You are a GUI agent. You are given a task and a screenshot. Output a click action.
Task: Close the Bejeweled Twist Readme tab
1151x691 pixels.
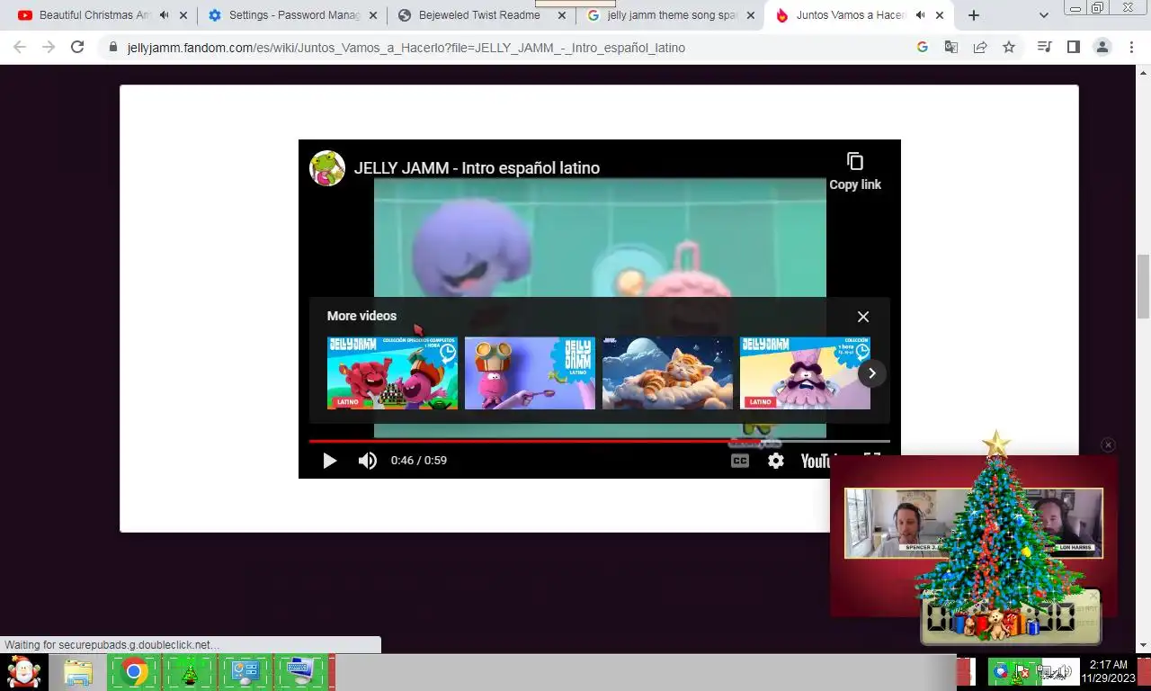(562, 15)
